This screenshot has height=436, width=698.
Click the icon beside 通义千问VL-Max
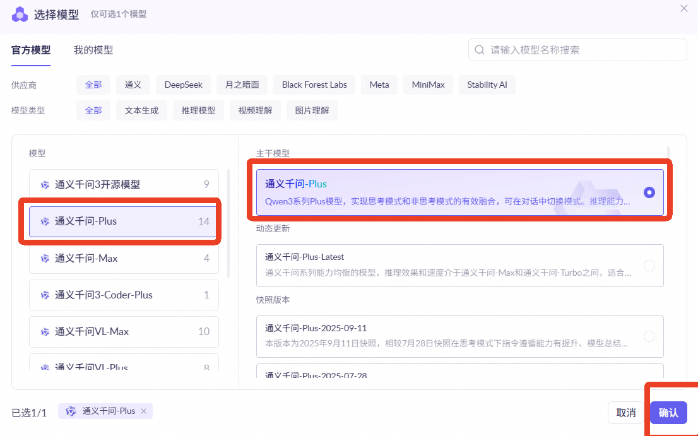coord(45,332)
